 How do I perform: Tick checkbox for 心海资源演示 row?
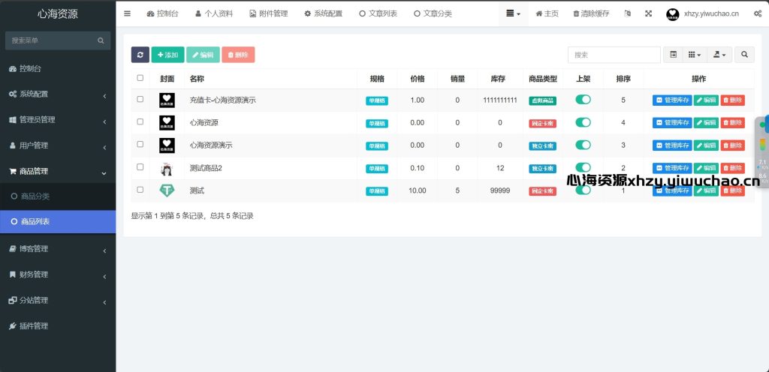tap(140, 144)
